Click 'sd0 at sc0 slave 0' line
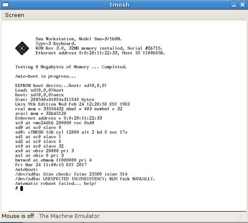The width and height of the screenshot is (248, 223). [38, 127]
